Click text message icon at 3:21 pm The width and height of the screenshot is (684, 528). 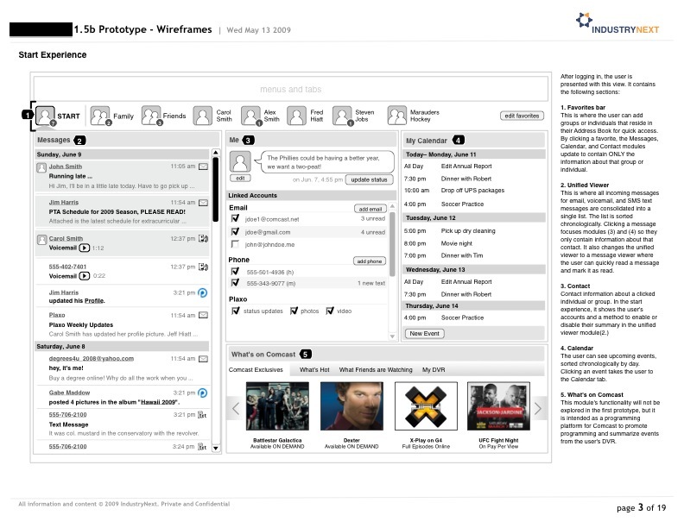tap(202, 415)
